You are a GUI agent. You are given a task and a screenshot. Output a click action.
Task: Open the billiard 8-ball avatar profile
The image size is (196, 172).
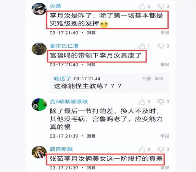[39, 104]
